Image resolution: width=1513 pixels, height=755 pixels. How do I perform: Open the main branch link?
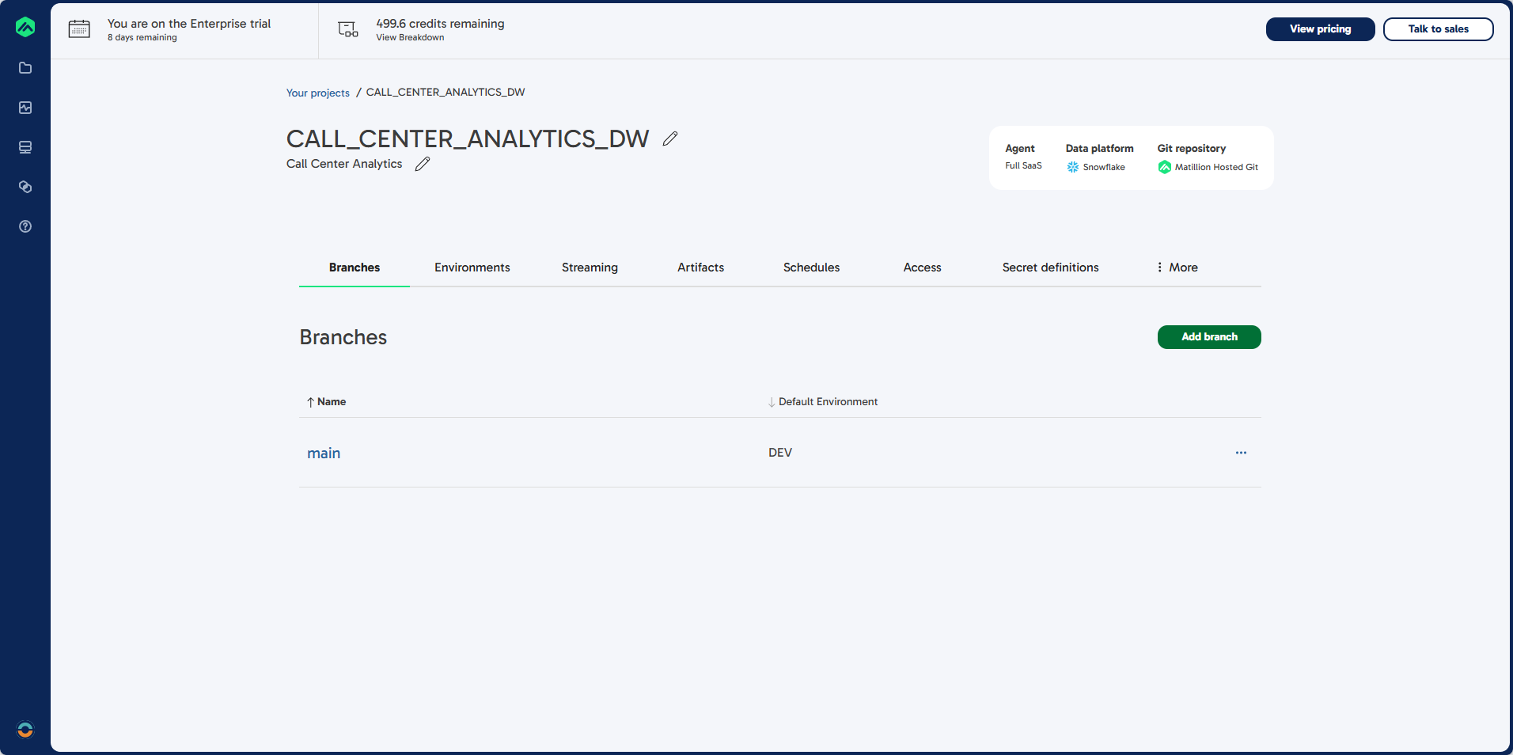click(x=324, y=453)
